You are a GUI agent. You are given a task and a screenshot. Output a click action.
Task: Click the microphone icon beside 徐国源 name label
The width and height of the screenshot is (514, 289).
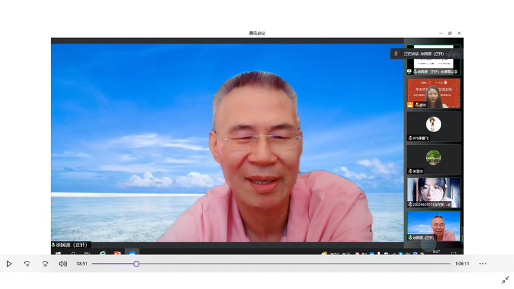[53, 245]
